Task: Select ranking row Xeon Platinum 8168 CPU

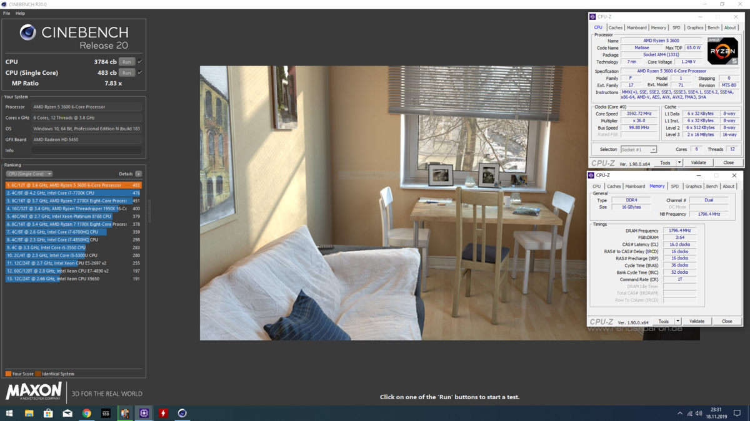Action: (x=74, y=216)
